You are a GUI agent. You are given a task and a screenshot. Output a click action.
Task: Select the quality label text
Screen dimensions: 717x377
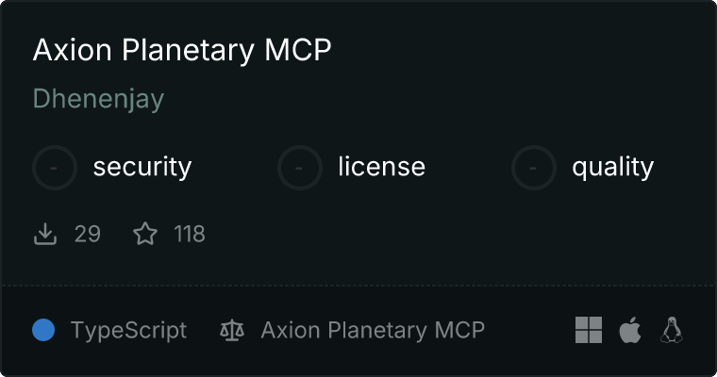612,168
